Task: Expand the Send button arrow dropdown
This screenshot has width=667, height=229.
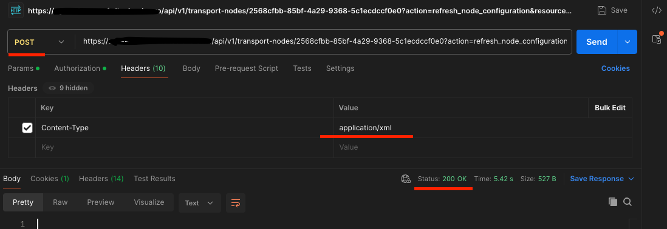Action: (x=627, y=42)
